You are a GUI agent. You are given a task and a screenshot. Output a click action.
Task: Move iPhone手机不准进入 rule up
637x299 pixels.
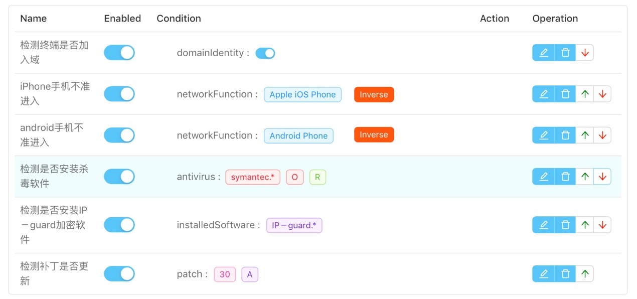click(585, 94)
